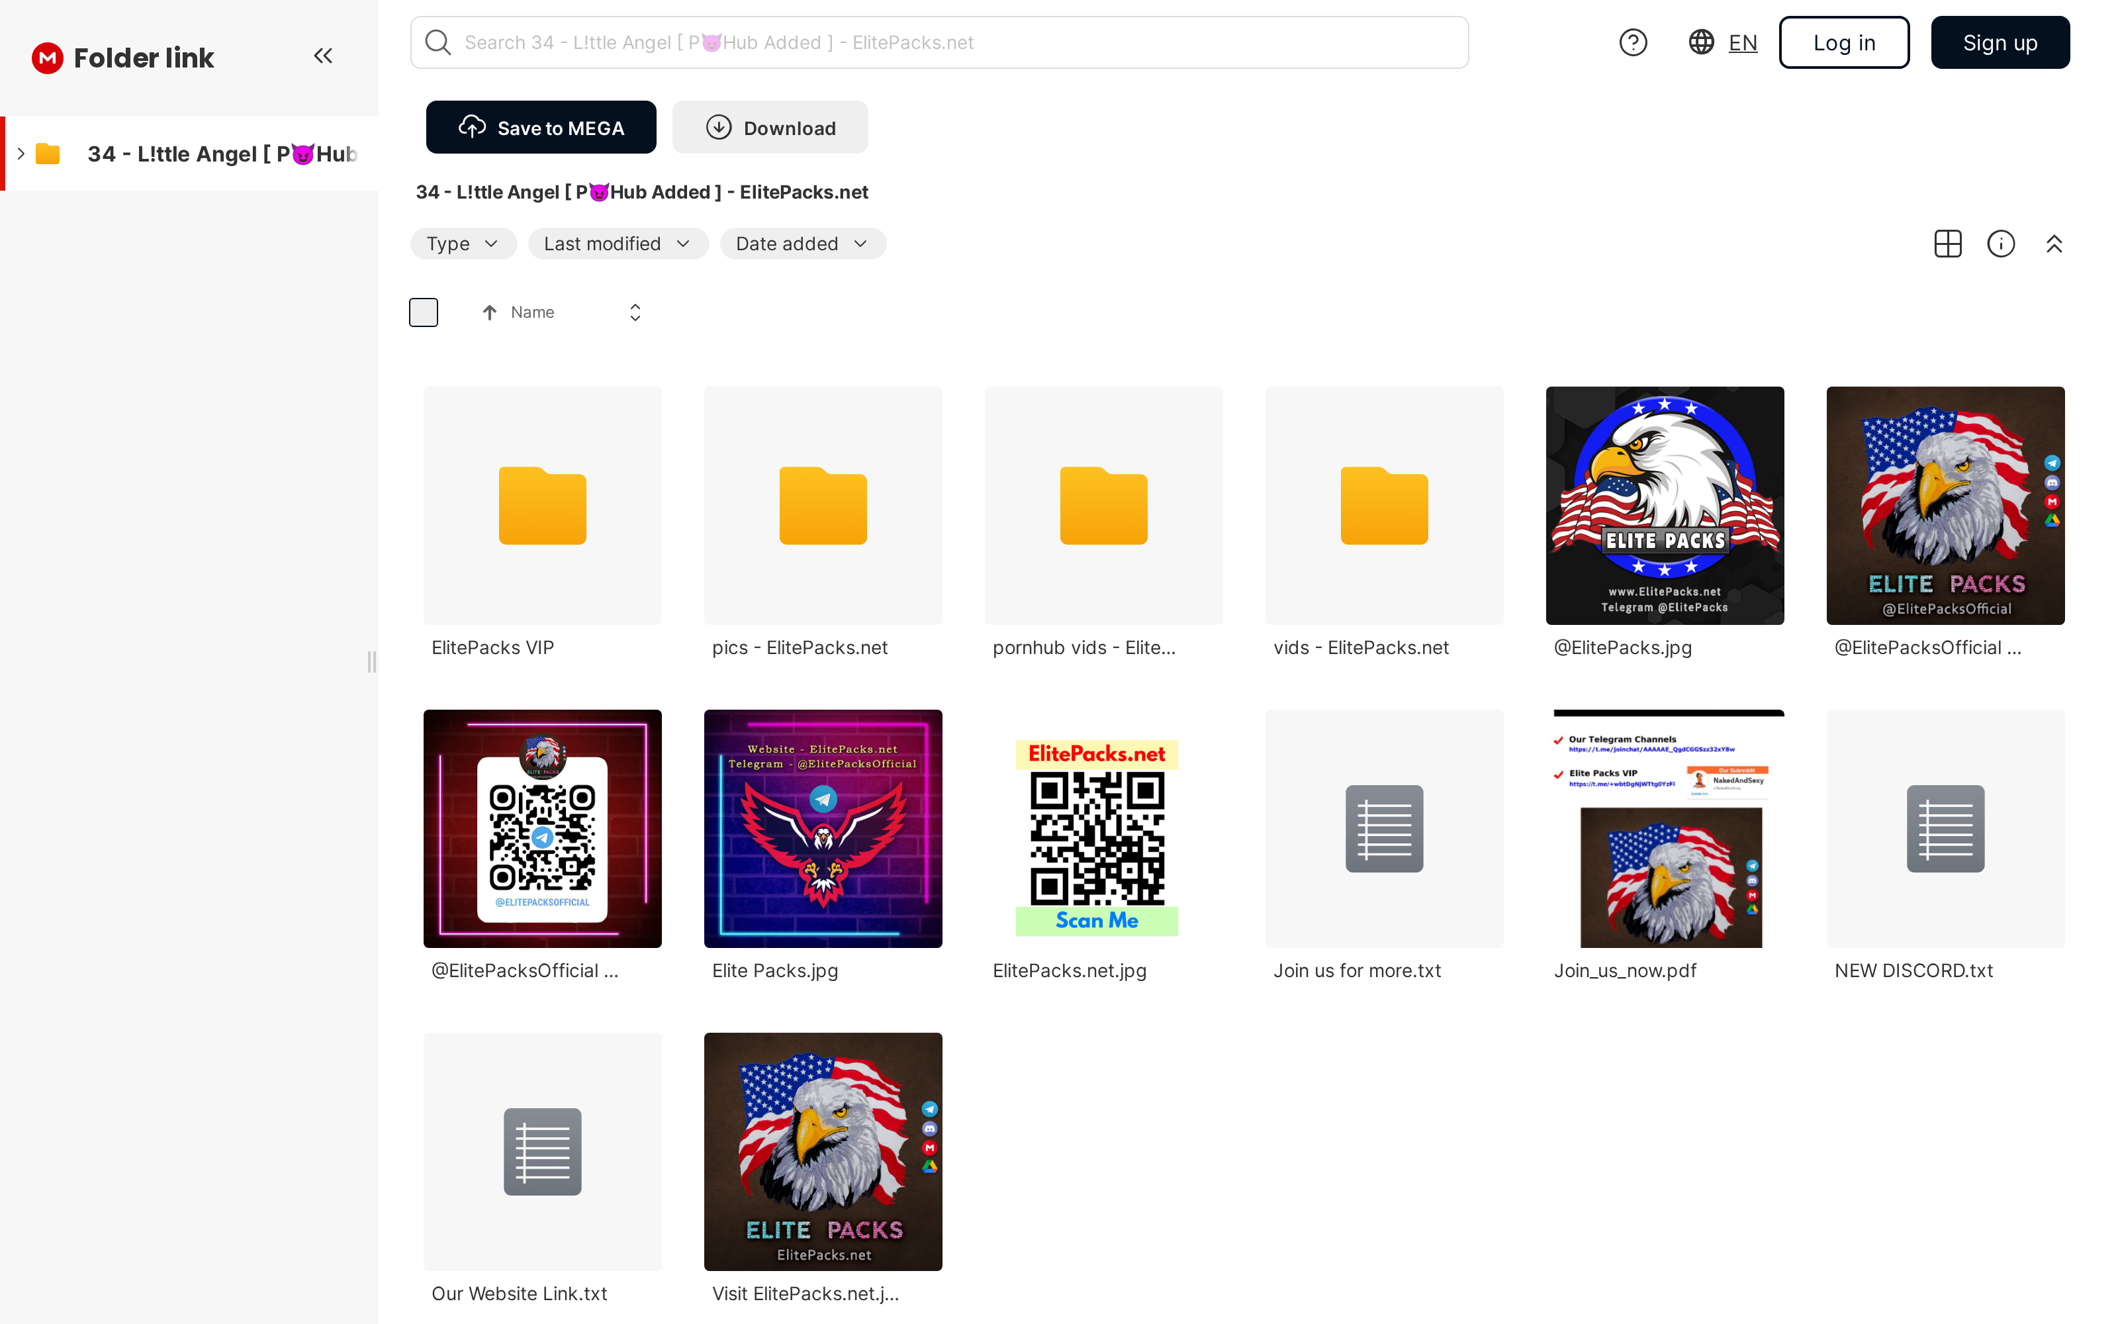Image resolution: width=2118 pixels, height=1324 pixels.
Task: Click the globe language icon
Action: (1700, 42)
